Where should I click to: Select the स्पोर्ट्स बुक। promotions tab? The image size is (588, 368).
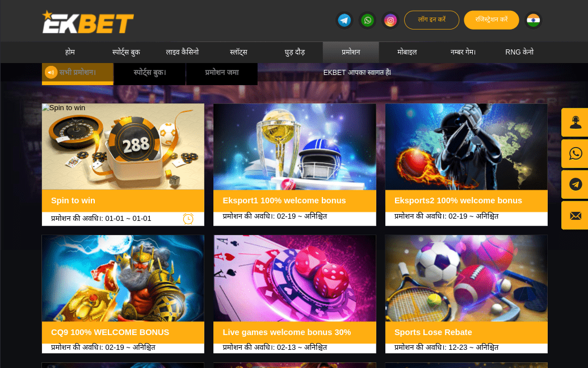click(150, 73)
